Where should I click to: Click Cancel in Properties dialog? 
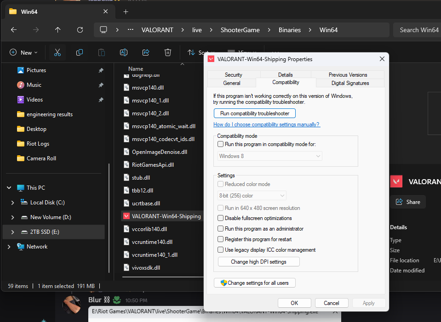[x=331, y=303]
